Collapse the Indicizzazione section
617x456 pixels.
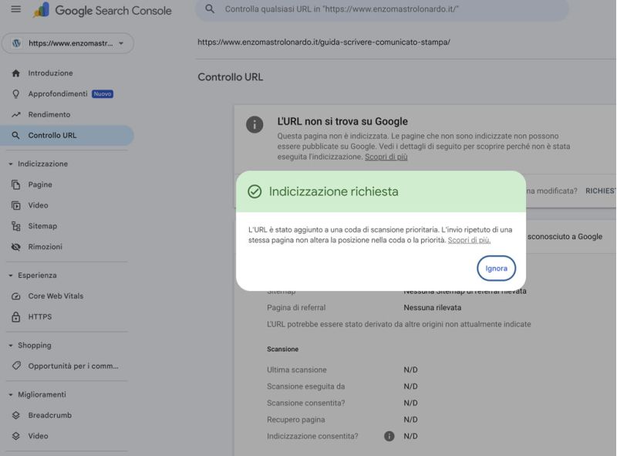11,164
